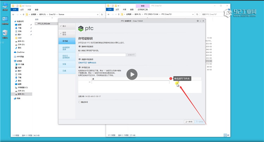Click PTC CREO-7.0-64 breadcrumb in right explorer
This screenshot has height=142, width=264.
(x=151, y=14)
